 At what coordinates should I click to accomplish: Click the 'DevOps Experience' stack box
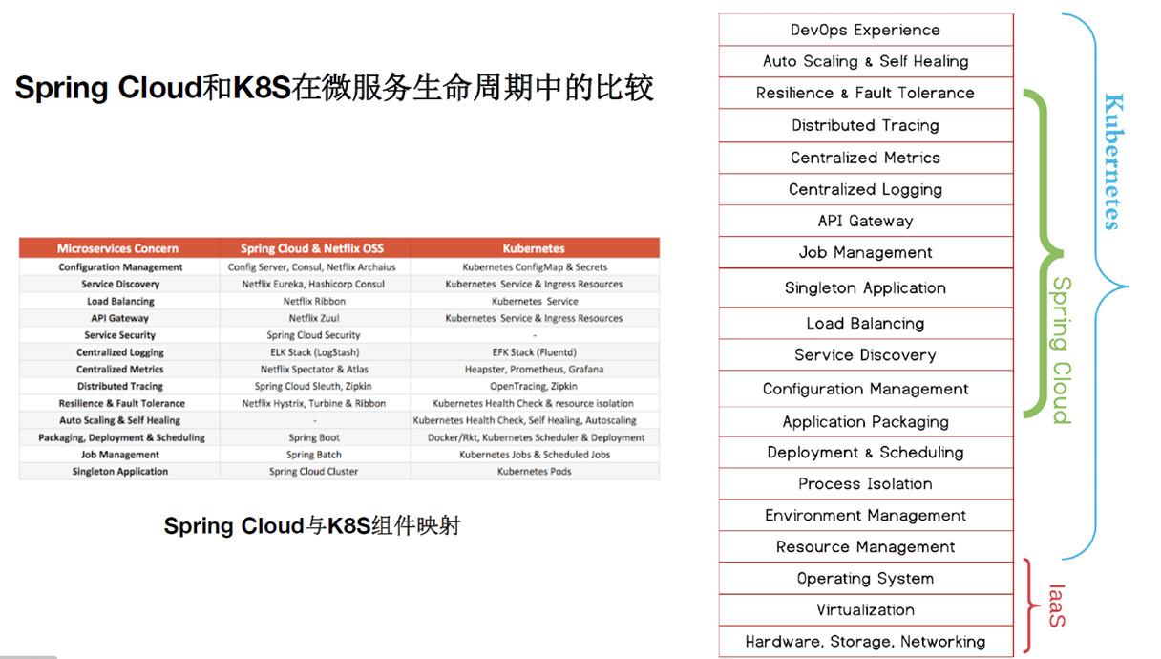865,30
